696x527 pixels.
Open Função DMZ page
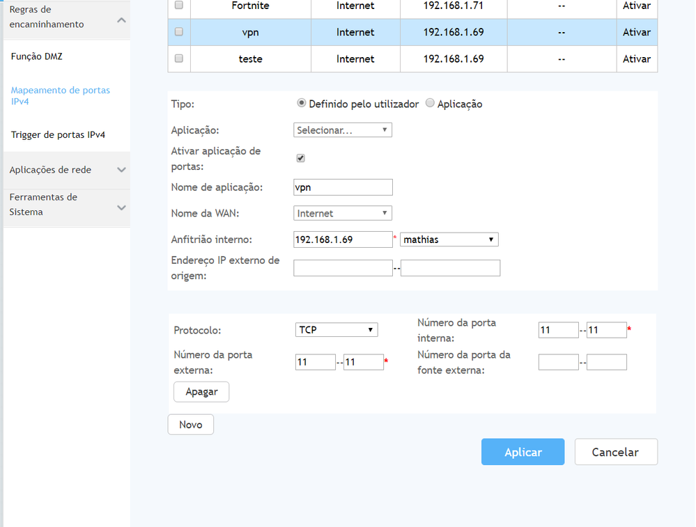click(37, 56)
